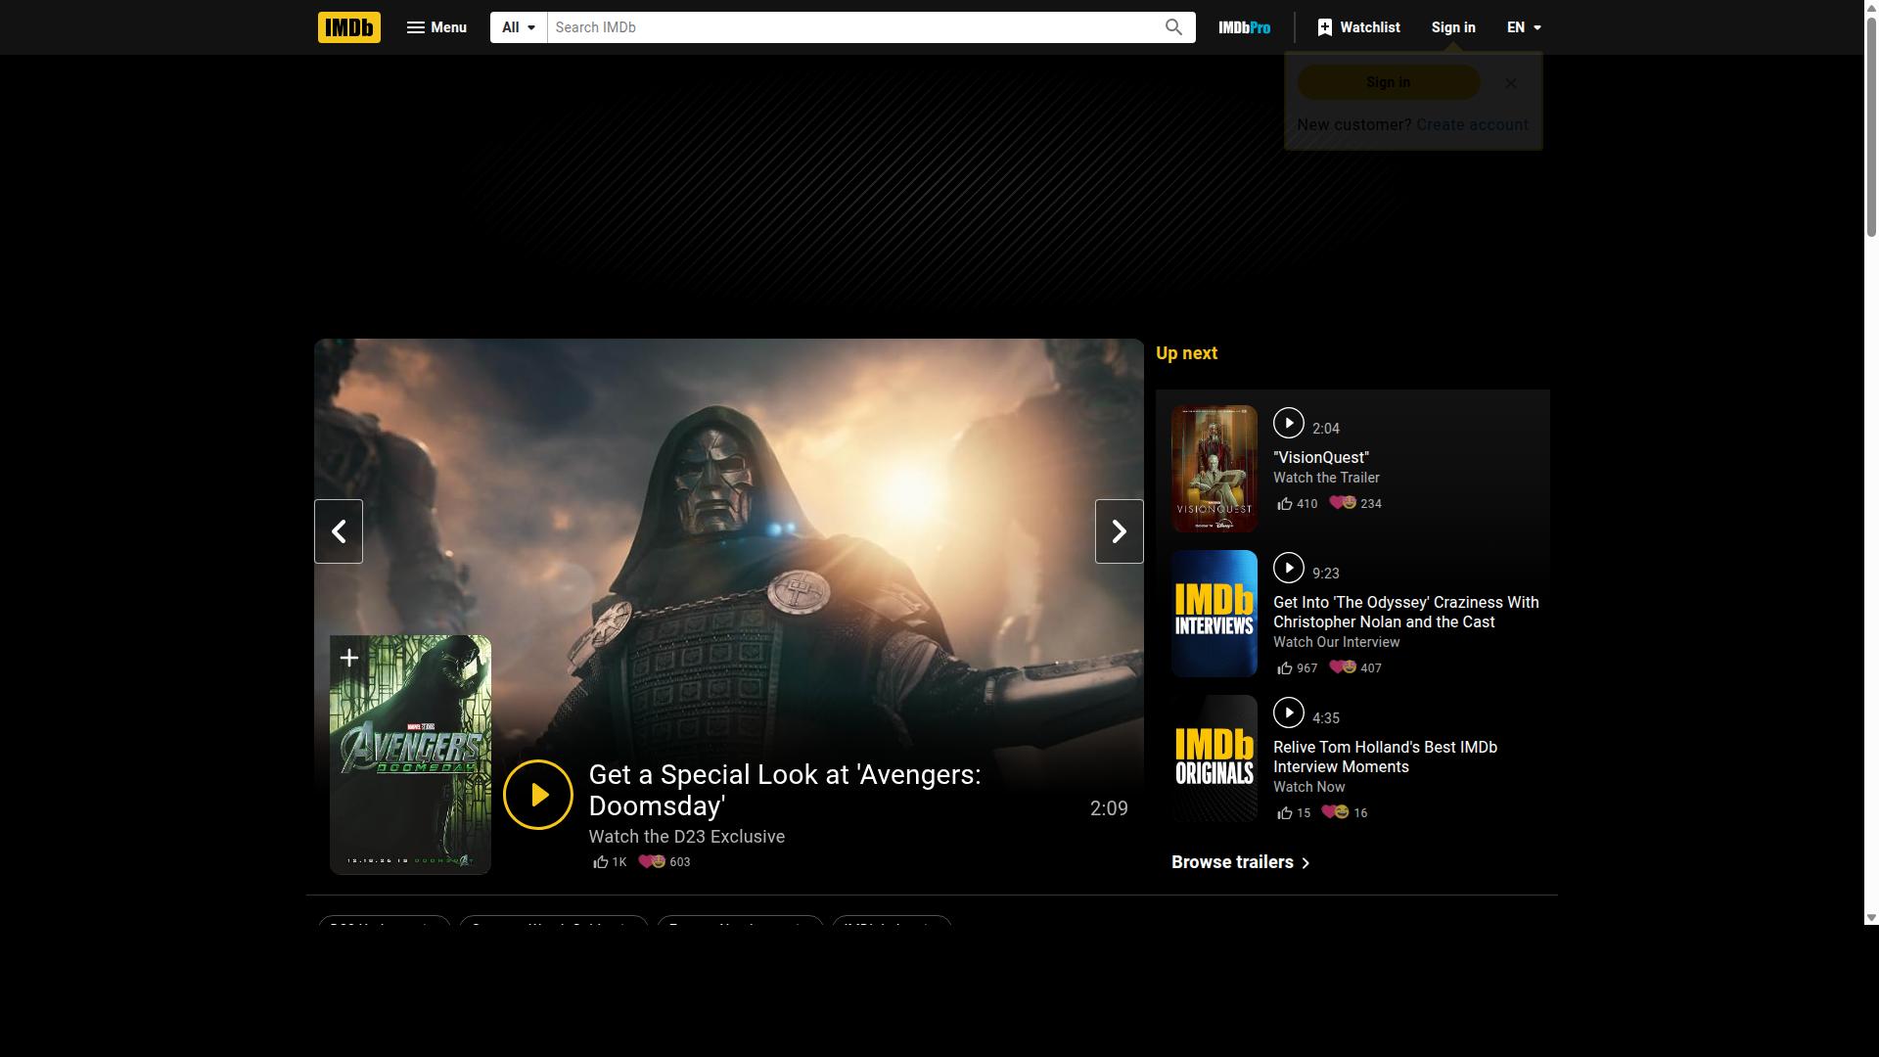Click the 'Up next' heading
This screenshot has width=1879, height=1057.
point(1186,353)
